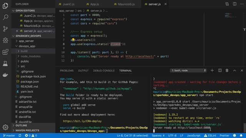Switch branch via master in status bar
Screen dimensions: 246x138
(9, 135)
